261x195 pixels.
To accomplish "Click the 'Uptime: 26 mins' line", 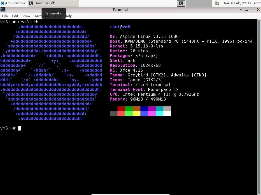I will point(129,51).
